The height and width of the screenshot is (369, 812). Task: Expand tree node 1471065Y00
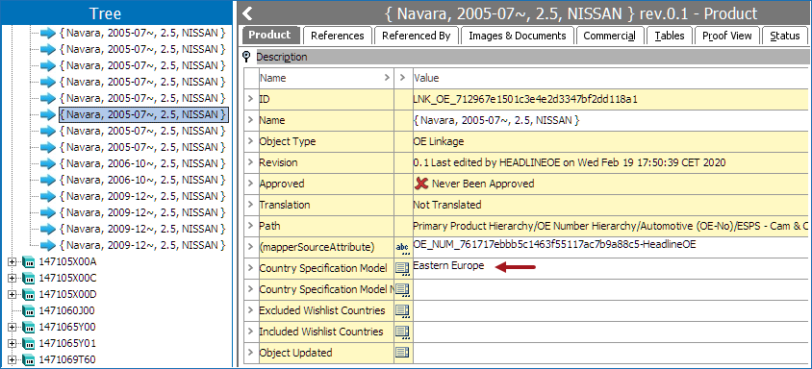[13, 327]
